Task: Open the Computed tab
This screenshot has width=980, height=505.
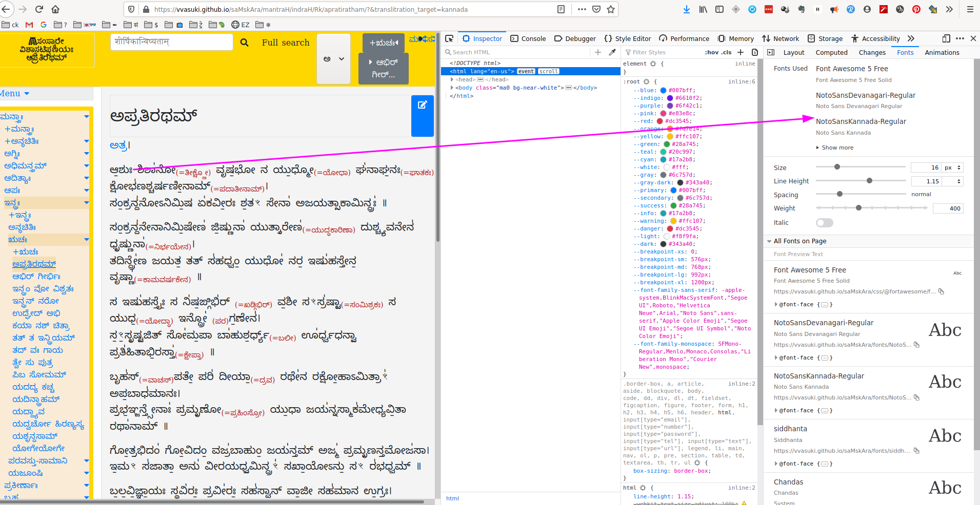Action: (831, 52)
